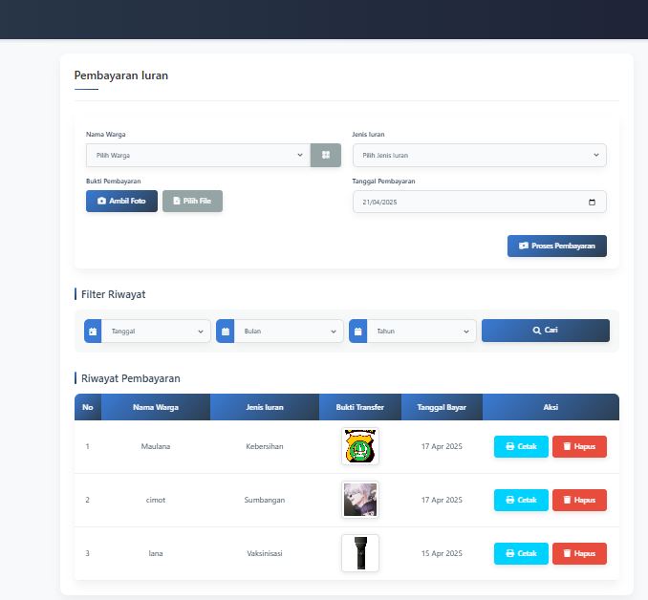Screen dimensions: 648x600
Task: Open the Tahun filter dropdown
Action: (x=421, y=331)
